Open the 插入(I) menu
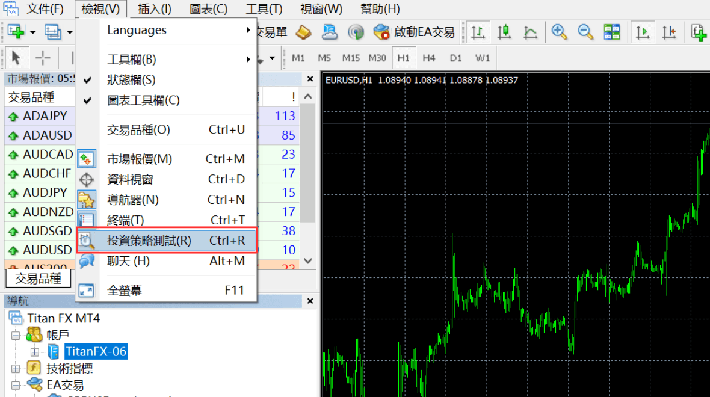Viewport: 710px width, 397px height. pos(155,9)
